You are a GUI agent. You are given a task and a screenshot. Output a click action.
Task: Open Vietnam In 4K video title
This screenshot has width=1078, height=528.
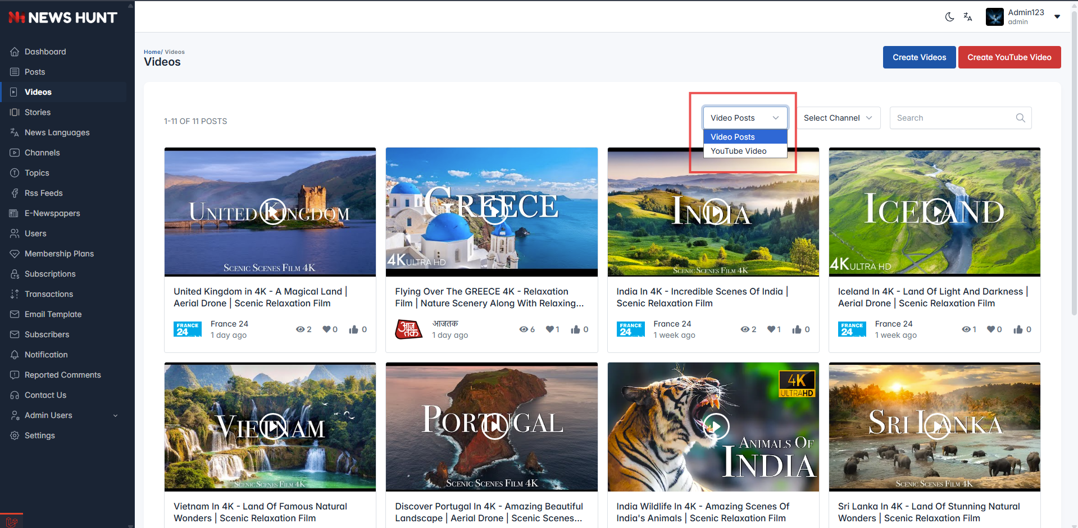260,512
